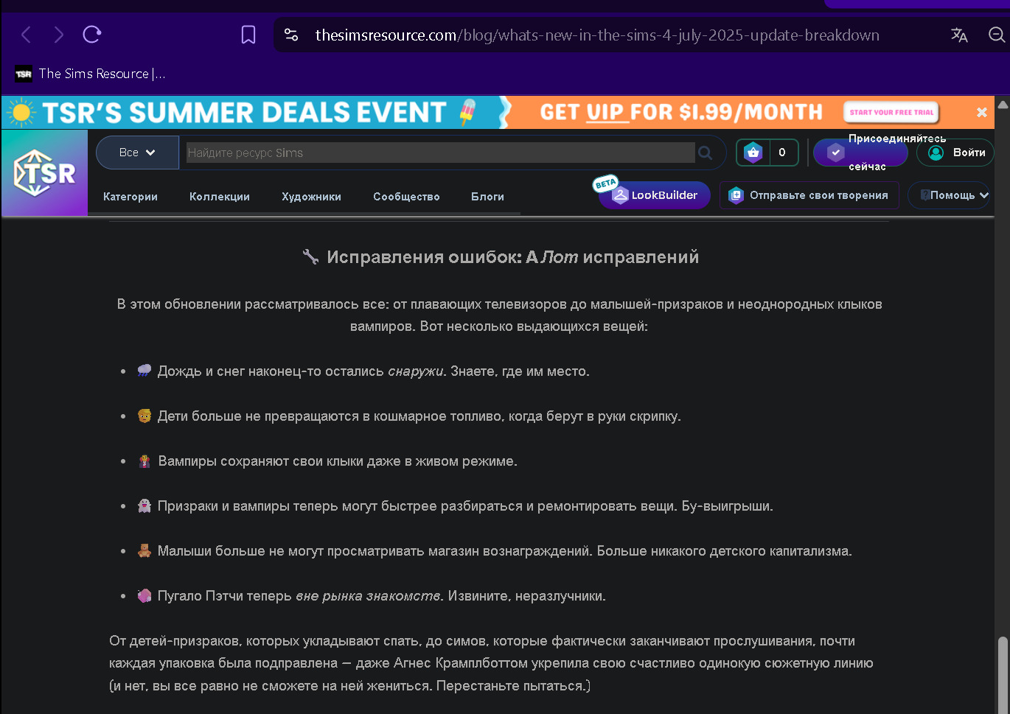
Task: Click "START YOUR FREE TRIAL" button
Action: click(x=891, y=112)
